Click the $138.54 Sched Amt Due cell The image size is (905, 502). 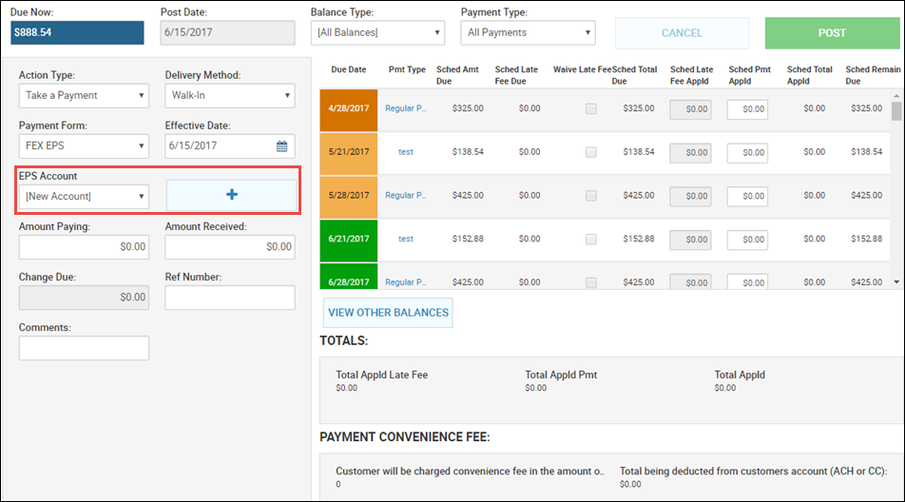(x=468, y=152)
